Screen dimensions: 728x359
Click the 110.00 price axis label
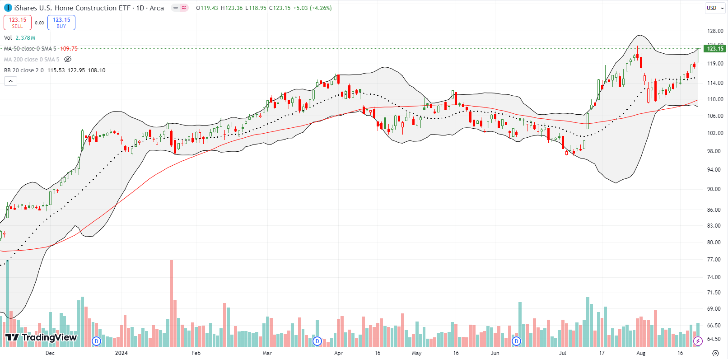pos(715,99)
